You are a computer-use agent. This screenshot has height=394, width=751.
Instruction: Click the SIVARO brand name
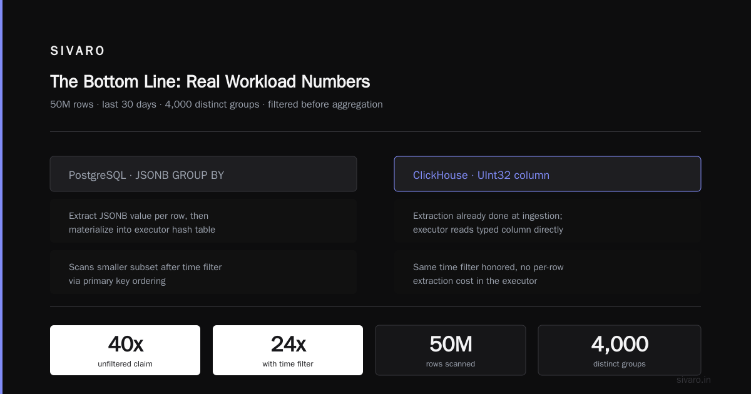[78, 51]
